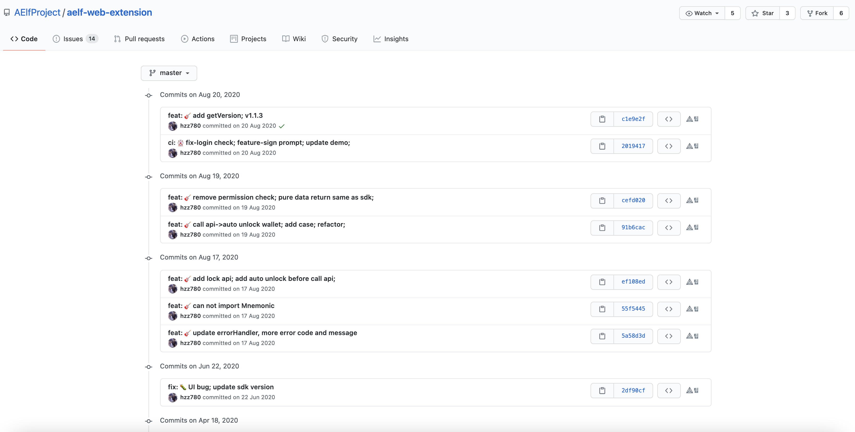Open 'remove permission check' commit message
The image size is (855, 432).
pos(271,197)
